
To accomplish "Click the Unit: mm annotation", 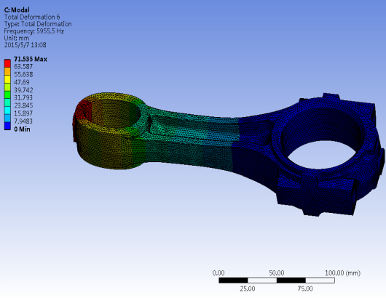I will click(17, 38).
